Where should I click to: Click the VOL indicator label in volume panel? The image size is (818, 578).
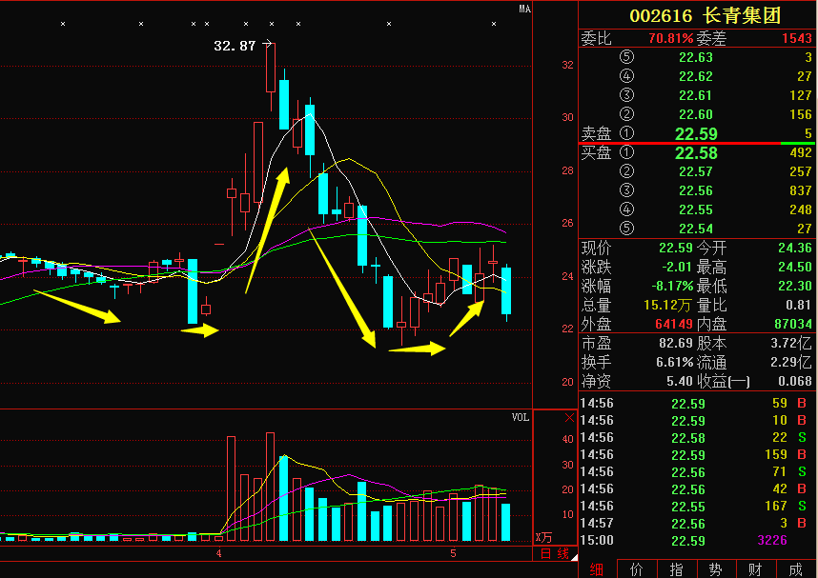tap(520, 417)
